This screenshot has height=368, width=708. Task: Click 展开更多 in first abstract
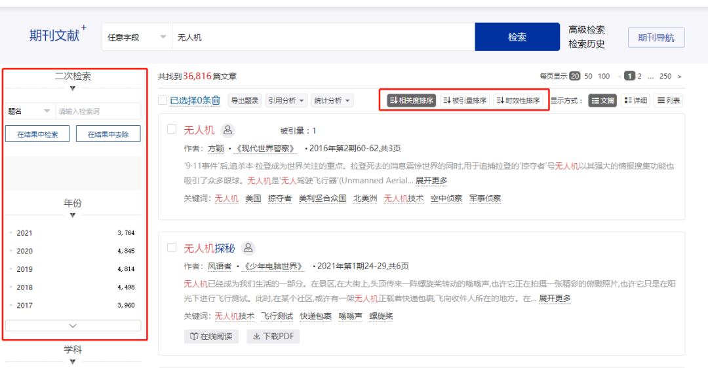click(x=431, y=181)
